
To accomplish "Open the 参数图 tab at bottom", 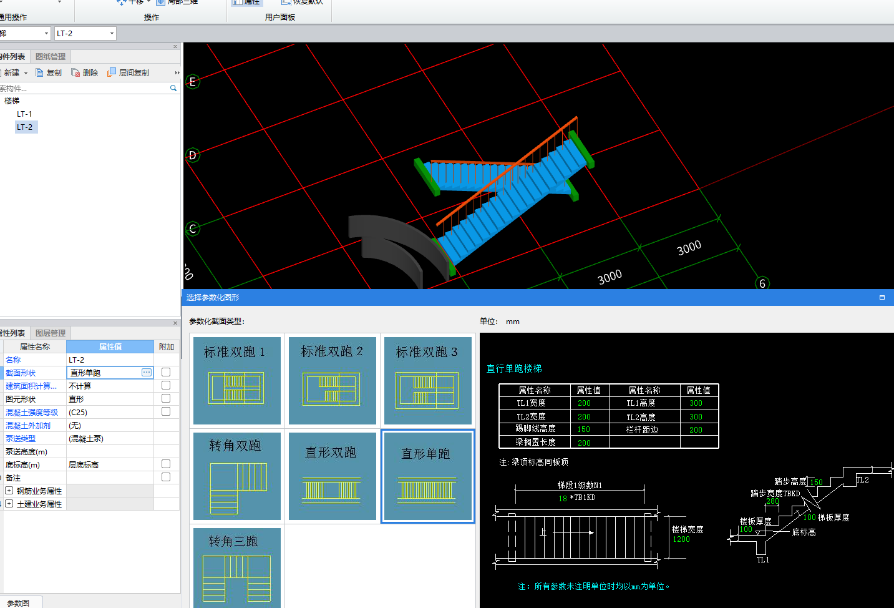I will pyautogui.click(x=19, y=603).
